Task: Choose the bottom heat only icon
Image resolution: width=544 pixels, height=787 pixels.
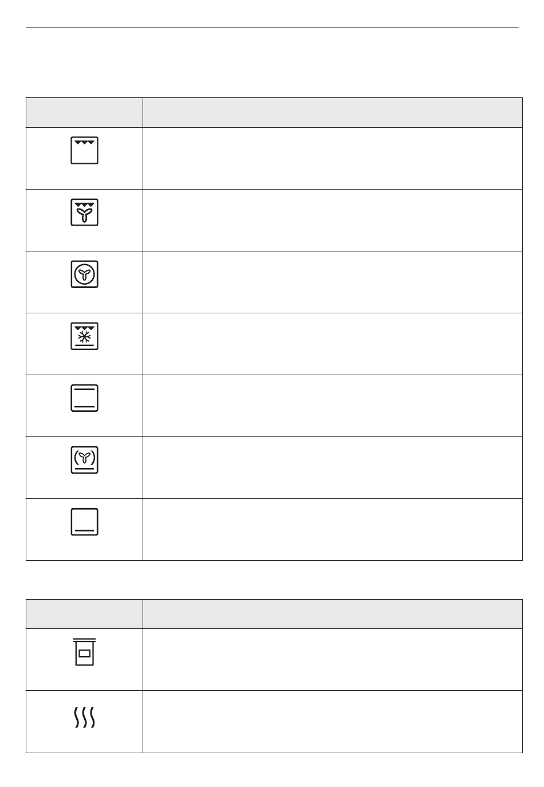Action: coord(85,521)
